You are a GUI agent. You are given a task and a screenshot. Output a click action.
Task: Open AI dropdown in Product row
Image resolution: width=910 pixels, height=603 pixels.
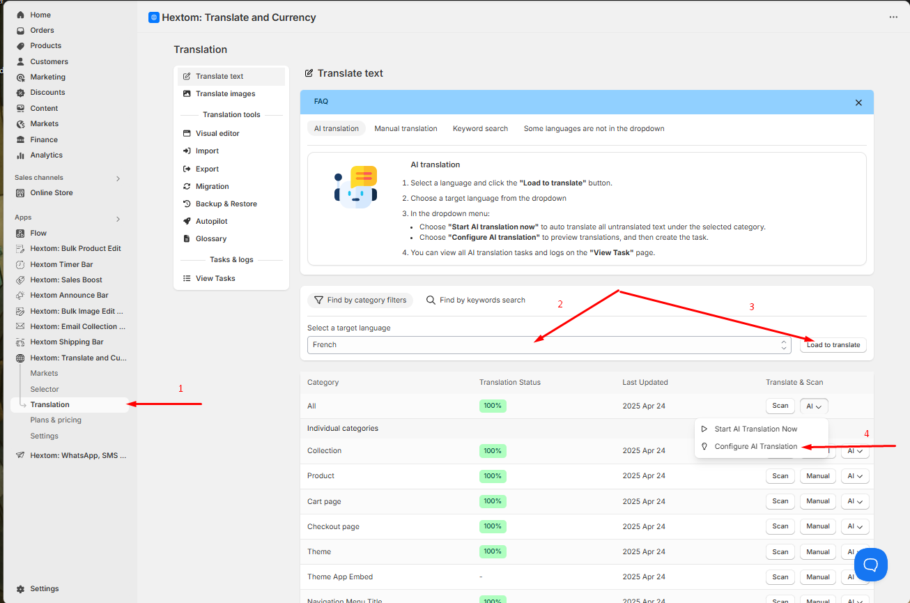tap(855, 476)
